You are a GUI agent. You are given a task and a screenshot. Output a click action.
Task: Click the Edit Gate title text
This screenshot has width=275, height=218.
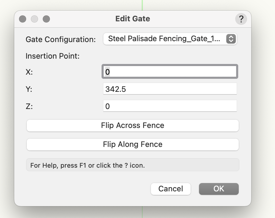pyautogui.click(x=133, y=19)
